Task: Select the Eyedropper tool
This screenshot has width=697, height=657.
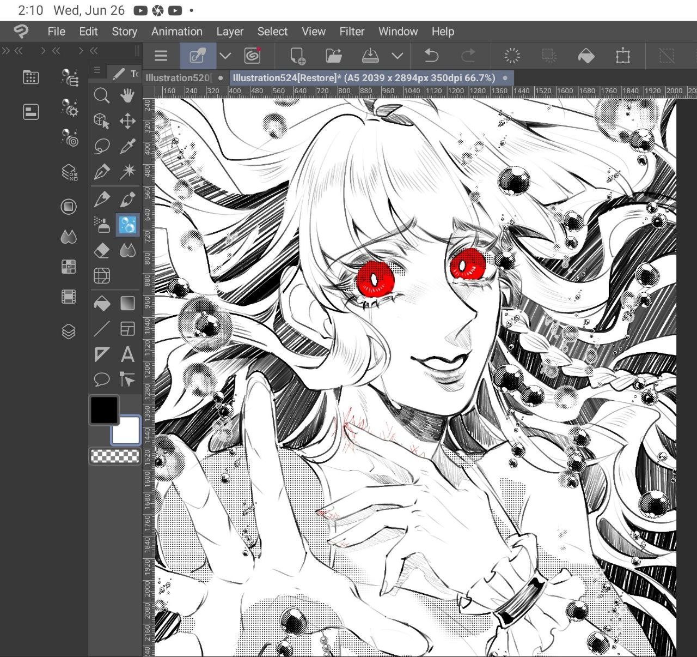Action: tap(127, 146)
